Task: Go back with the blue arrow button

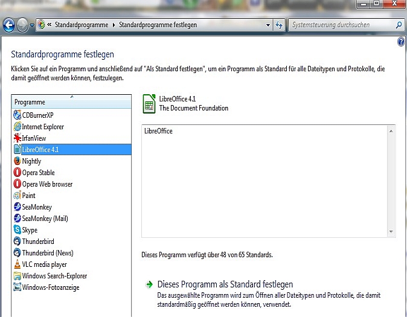Action: click(8, 25)
